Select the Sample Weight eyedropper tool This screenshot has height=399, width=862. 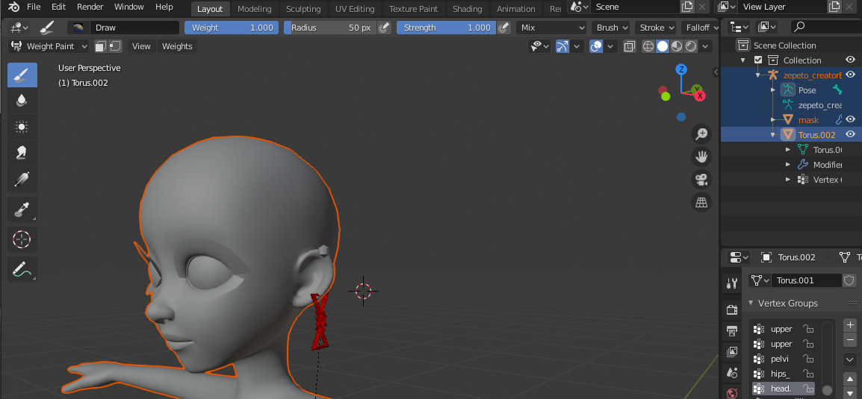[x=22, y=209]
